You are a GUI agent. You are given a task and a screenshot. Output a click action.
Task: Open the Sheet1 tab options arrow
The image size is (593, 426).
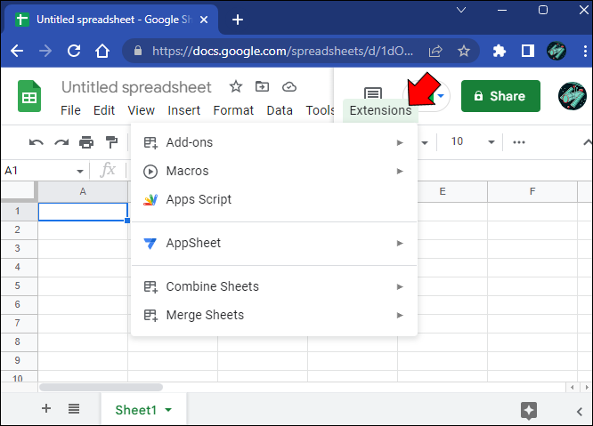168,410
